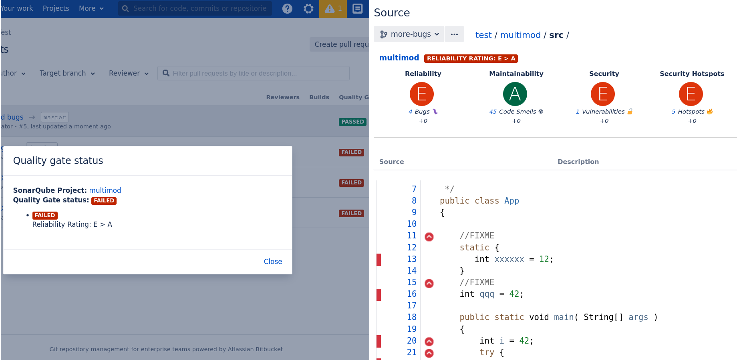Image resolution: width=737 pixels, height=360 pixels.
Task: Click the search magnifier in the top bar
Action: click(125, 8)
